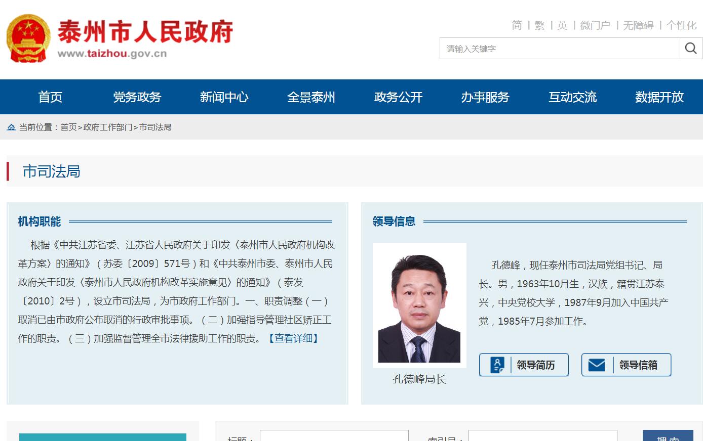Click the national emblem logo
Screen dimensions: 703x441
(28, 39)
